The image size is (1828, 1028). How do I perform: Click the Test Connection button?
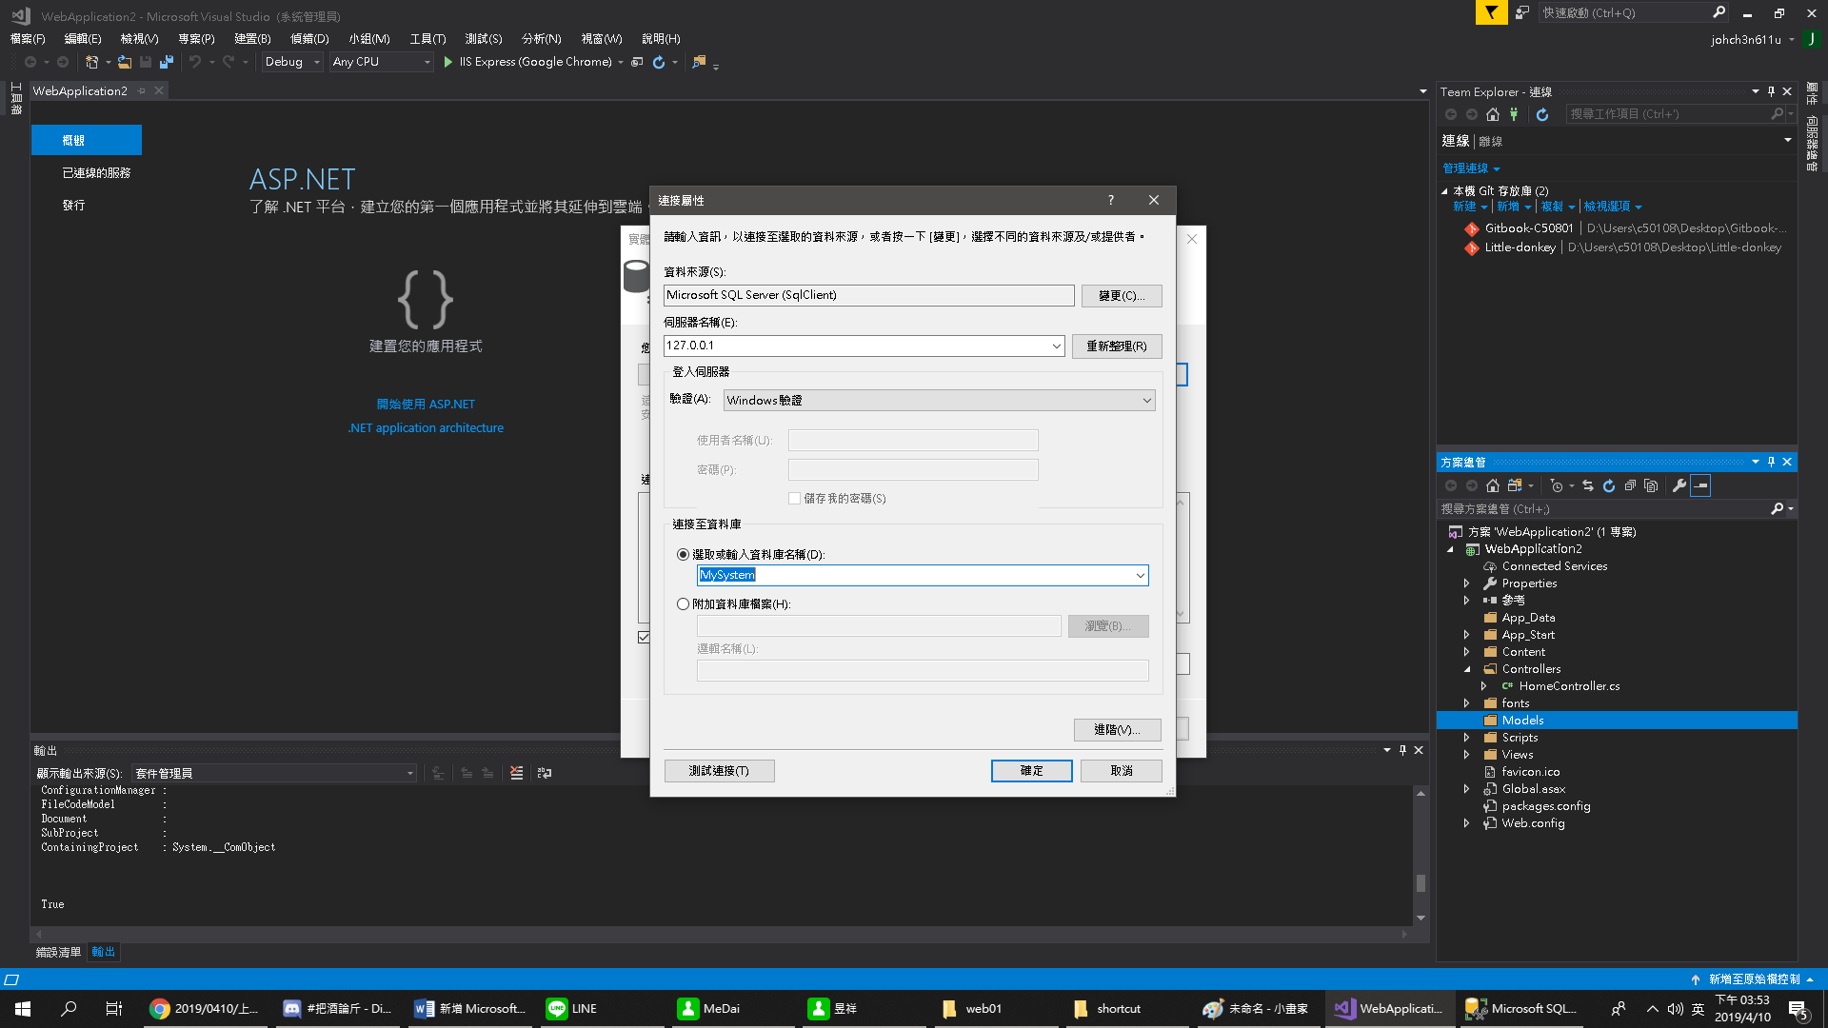tap(719, 771)
